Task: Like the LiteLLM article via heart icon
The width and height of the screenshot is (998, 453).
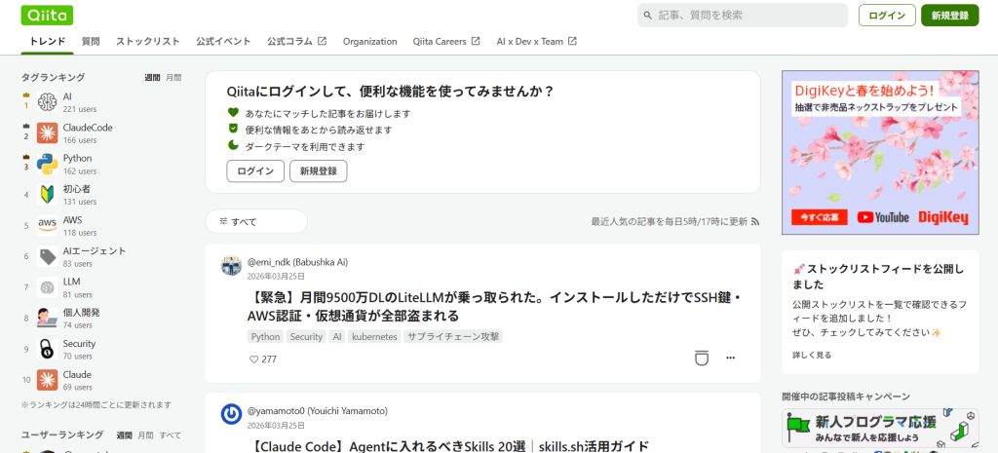Action: click(x=254, y=359)
